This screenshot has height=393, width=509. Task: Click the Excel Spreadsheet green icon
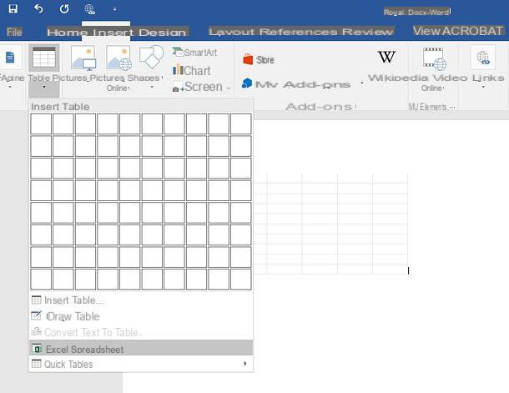tap(37, 348)
